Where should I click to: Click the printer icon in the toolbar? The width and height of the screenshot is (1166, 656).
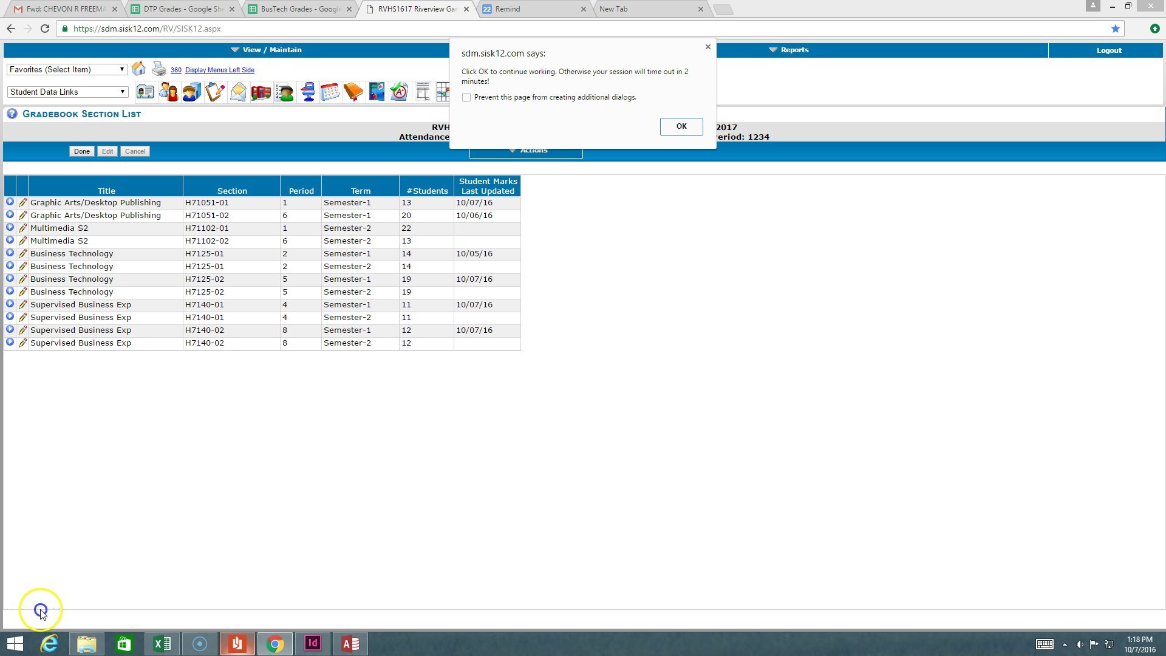point(159,69)
